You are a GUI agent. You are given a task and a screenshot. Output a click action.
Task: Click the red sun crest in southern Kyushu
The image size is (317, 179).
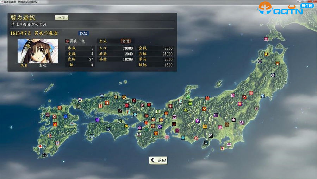(x=40, y=146)
